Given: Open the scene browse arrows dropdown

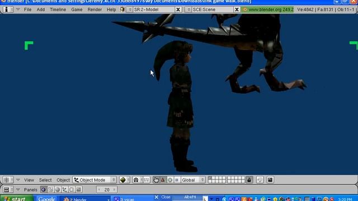Looking at the screenshot, I should (189, 9).
